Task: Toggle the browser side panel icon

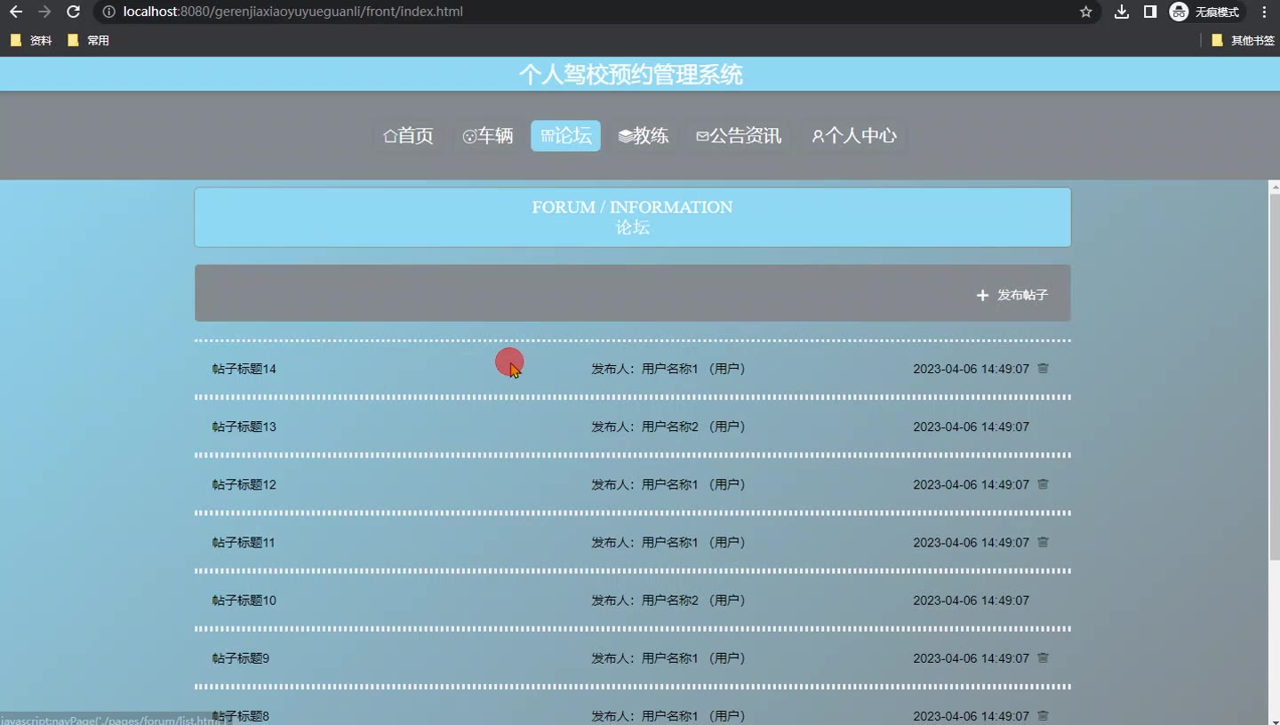Action: click(x=1149, y=12)
